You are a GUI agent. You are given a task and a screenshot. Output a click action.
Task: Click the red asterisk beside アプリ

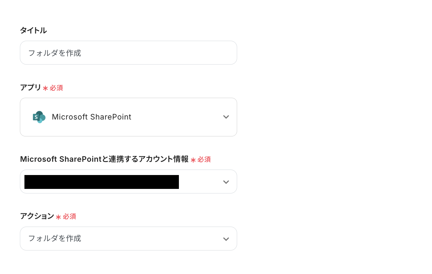[x=46, y=88]
